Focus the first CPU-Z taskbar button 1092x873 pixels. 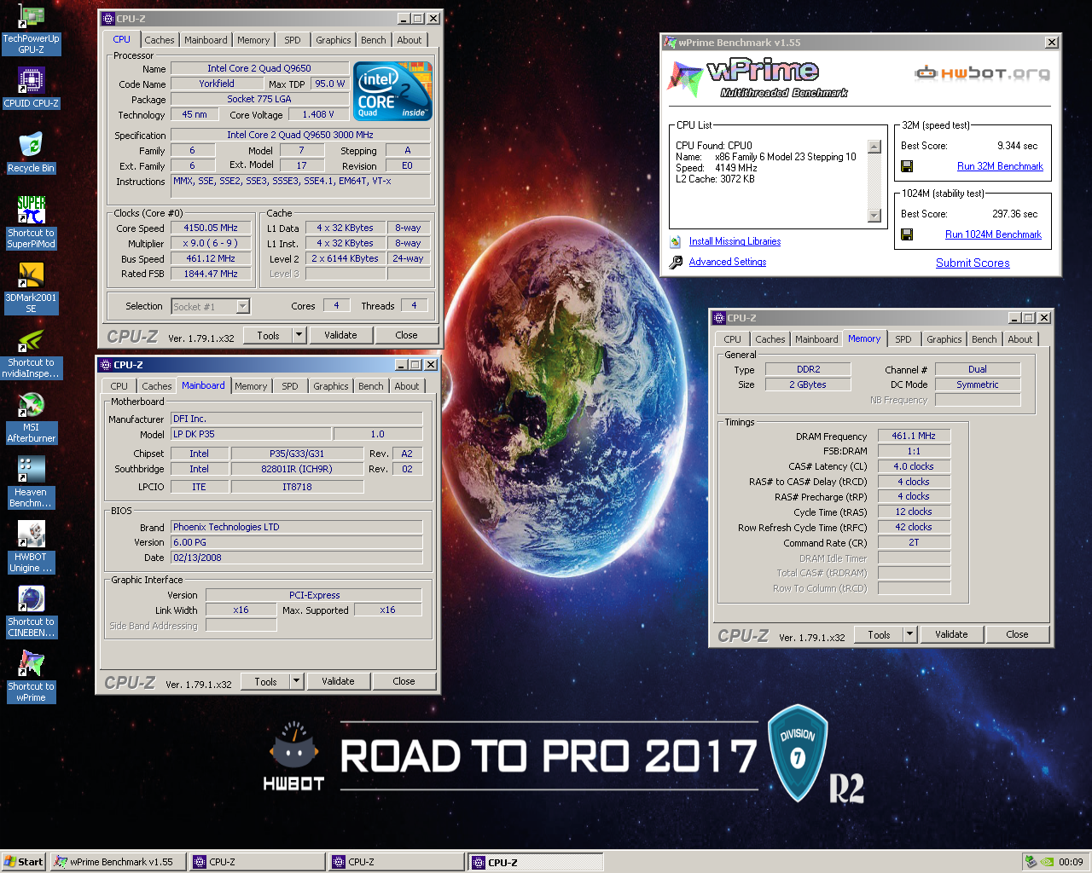(x=257, y=862)
